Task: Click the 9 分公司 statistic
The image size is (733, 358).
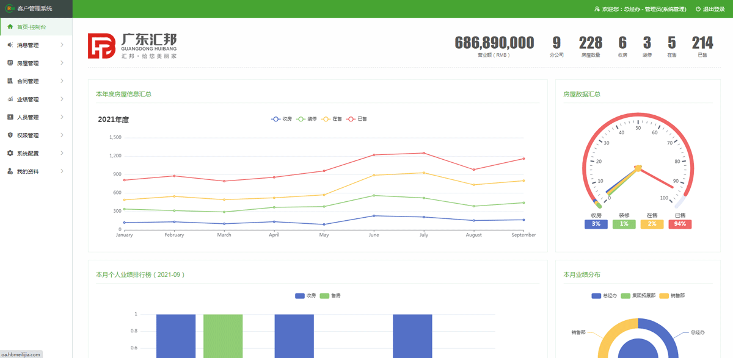Action: (x=556, y=46)
